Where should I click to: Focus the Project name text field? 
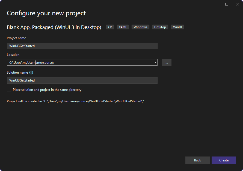(82, 46)
